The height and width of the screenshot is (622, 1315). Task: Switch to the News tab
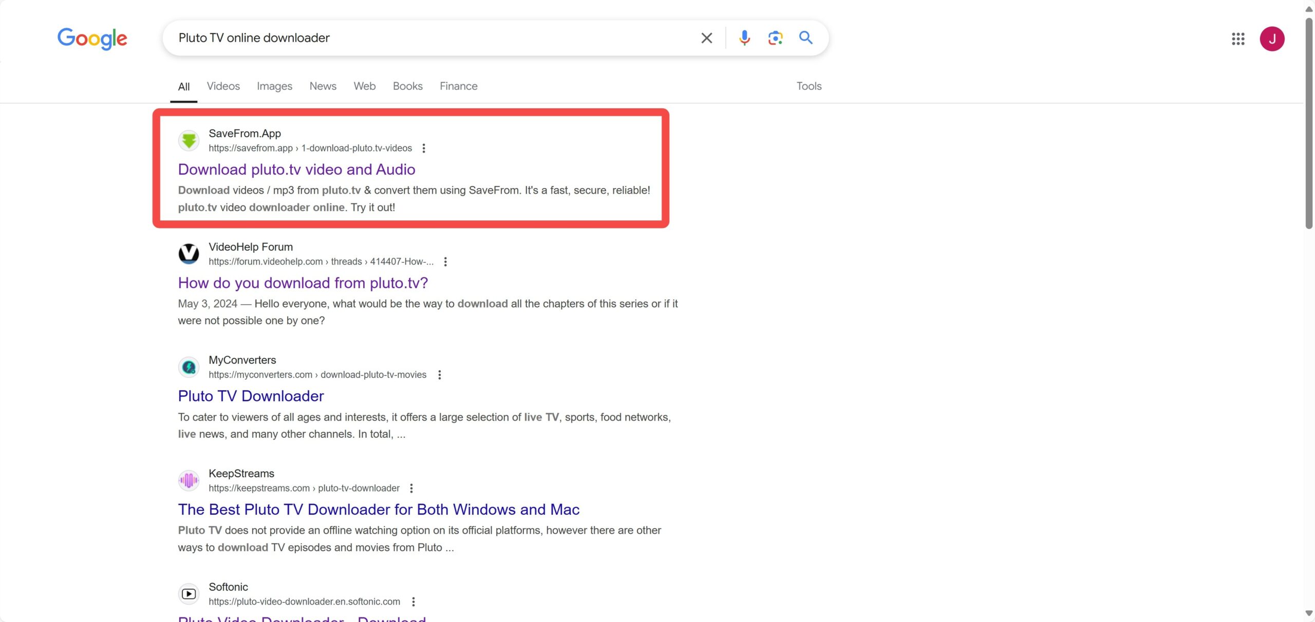[x=323, y=86]
